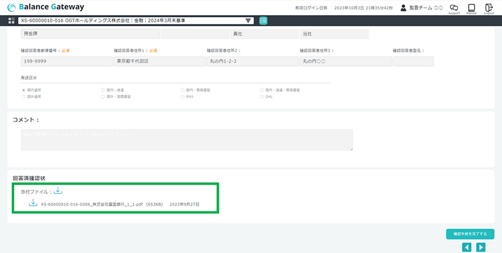Choose the DHL shipping radio button
The image size is (502, 253).
[262, 96]
